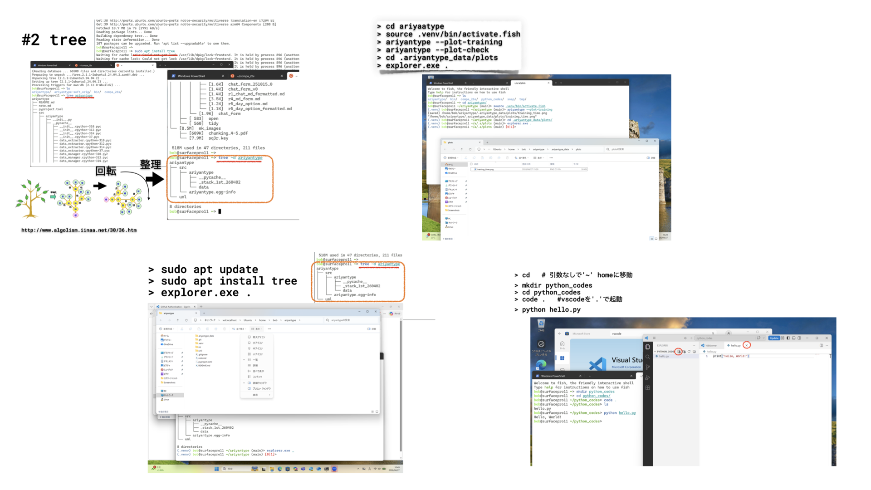Click Up arrow in plots Explorer window
871x490 pixels.
[x=462, y=149]
